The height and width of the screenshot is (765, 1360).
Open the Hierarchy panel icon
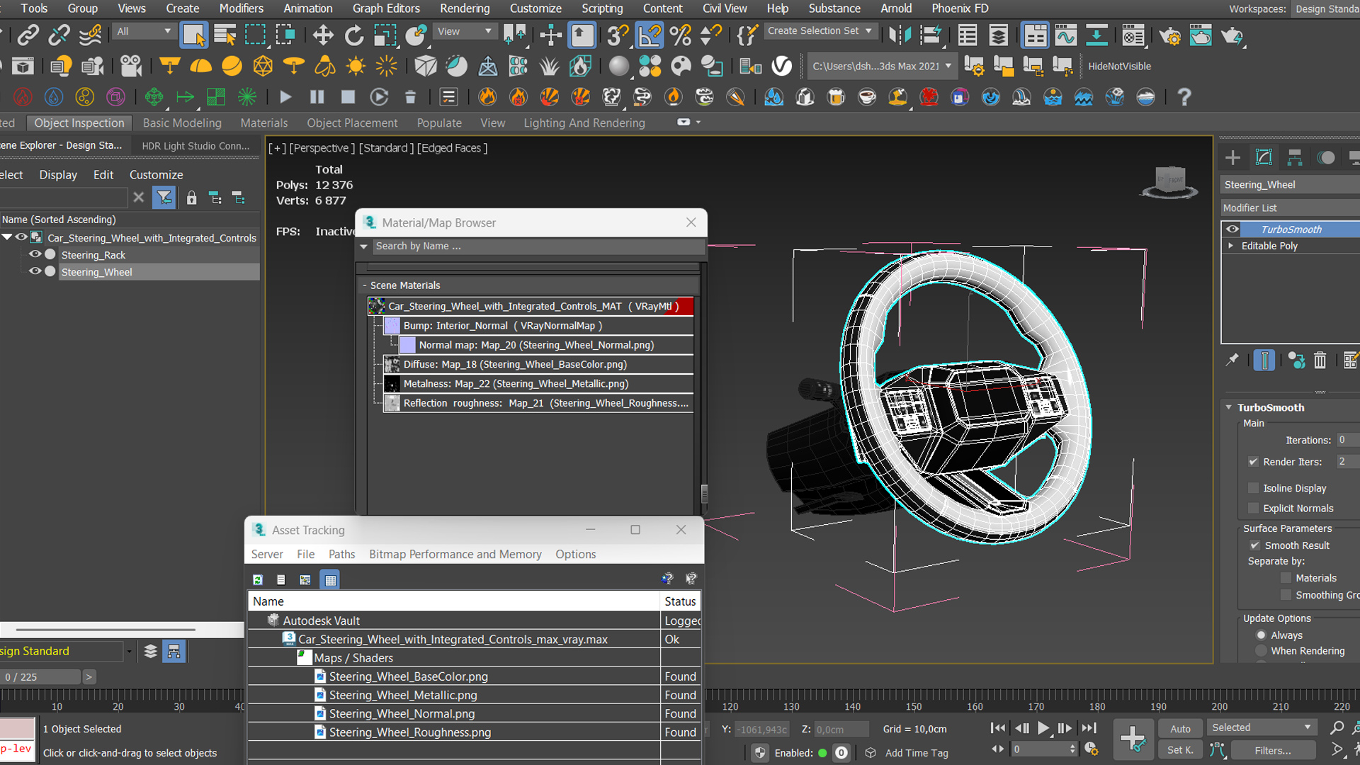(1295, 157)
